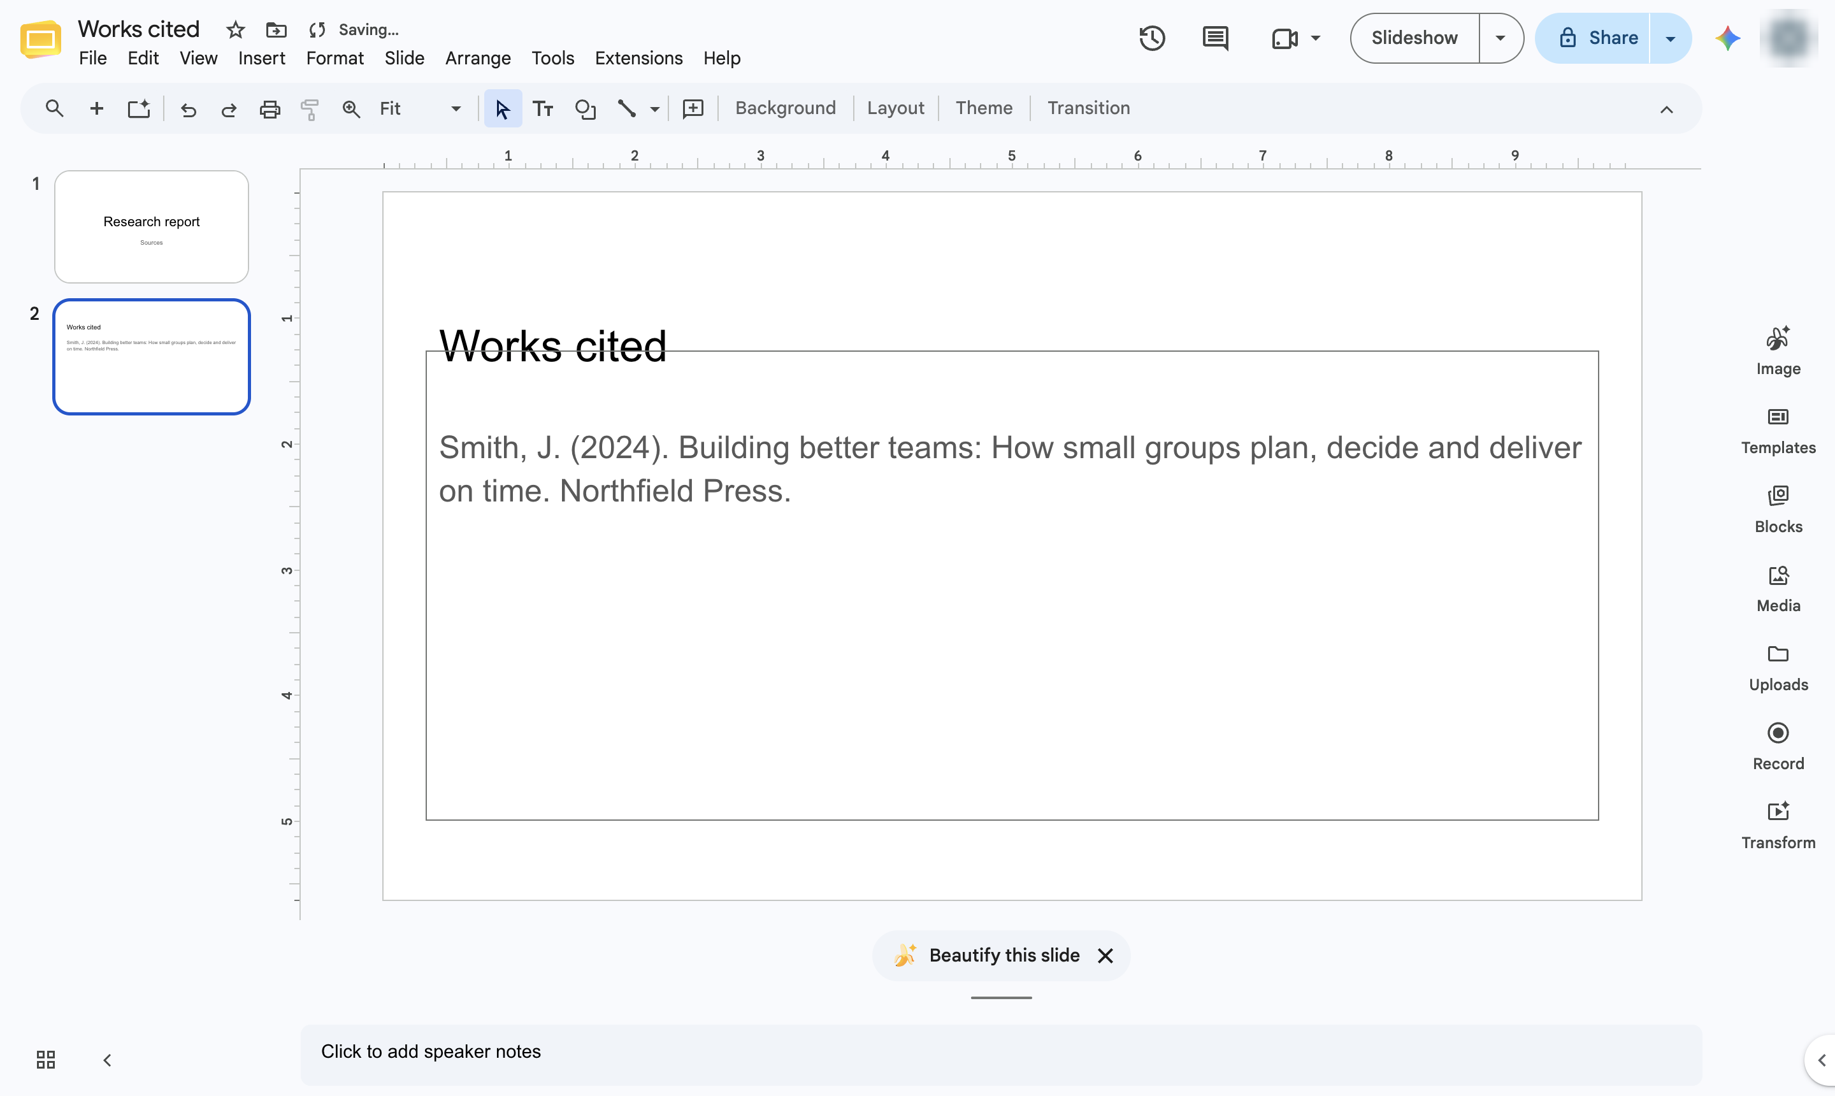Open the Arrange menu
The height and width of the screenshot is (1096, 1835).
click(x=478, y=57)
